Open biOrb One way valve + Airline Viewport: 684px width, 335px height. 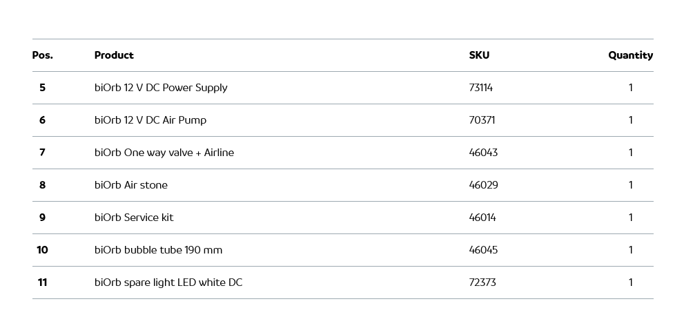pos(164,153)
